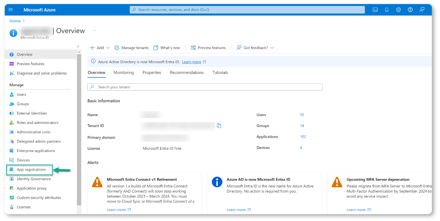
Task: Switch to the Tutorials tab
Action: [x=220, y=72]
